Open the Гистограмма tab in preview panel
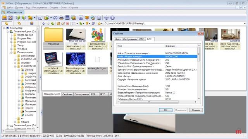The width and height of the screenshot is (248, 139). pos(81,94)
